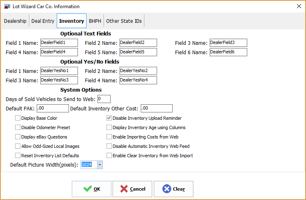
Task: Enable Importing Costs from Web checkbox
Action: [x=109, y=137]
